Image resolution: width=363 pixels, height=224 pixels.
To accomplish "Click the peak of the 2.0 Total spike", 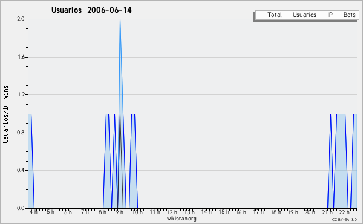I will tap(120, 19).
